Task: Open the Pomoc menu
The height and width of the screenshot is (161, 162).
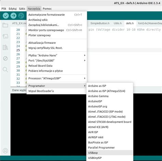Action: tap(47, 9)
